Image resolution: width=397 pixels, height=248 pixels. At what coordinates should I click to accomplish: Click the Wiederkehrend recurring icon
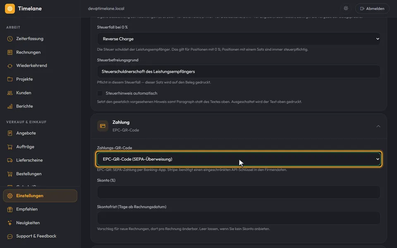pos(10,66)
